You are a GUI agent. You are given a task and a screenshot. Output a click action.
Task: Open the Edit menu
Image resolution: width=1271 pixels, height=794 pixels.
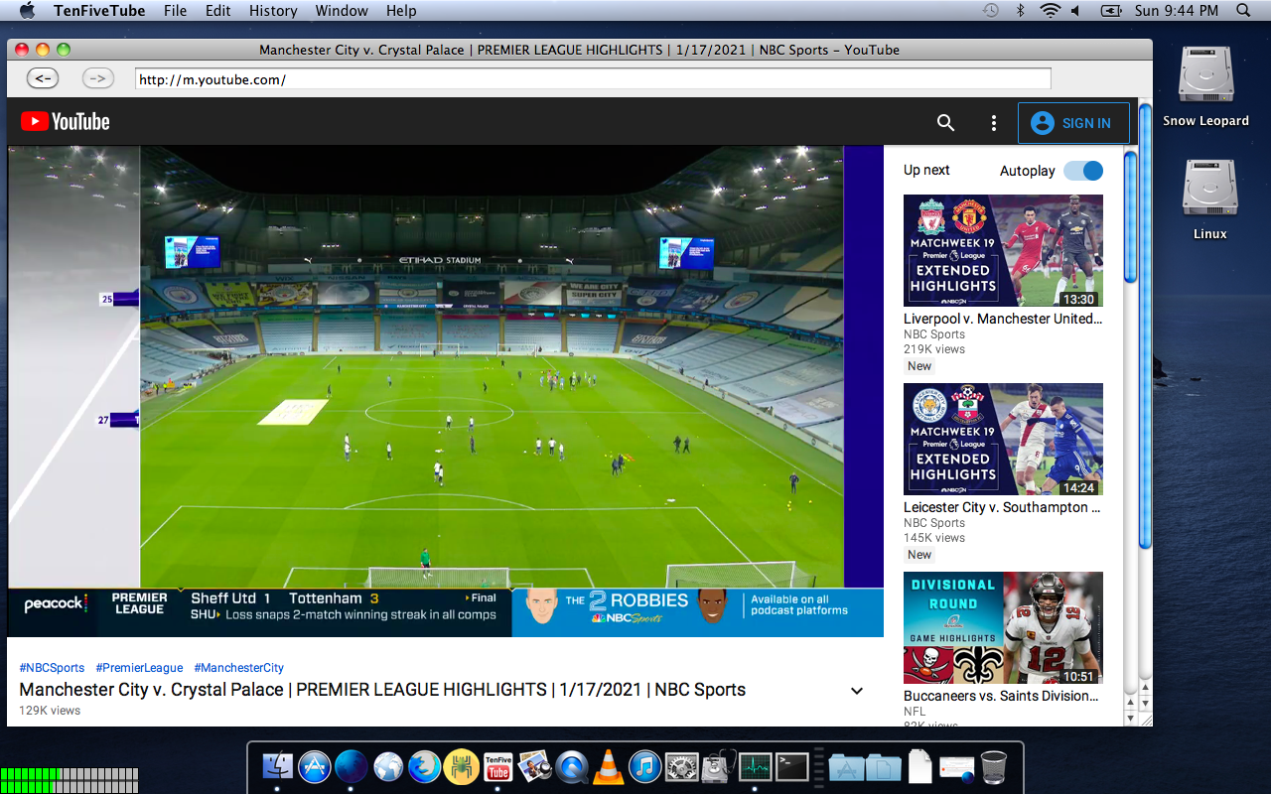(218, 11)
